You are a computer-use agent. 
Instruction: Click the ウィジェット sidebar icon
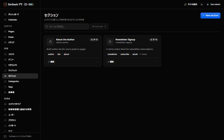[5, 71]
